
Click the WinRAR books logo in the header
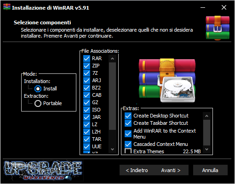tap(218, 28)
